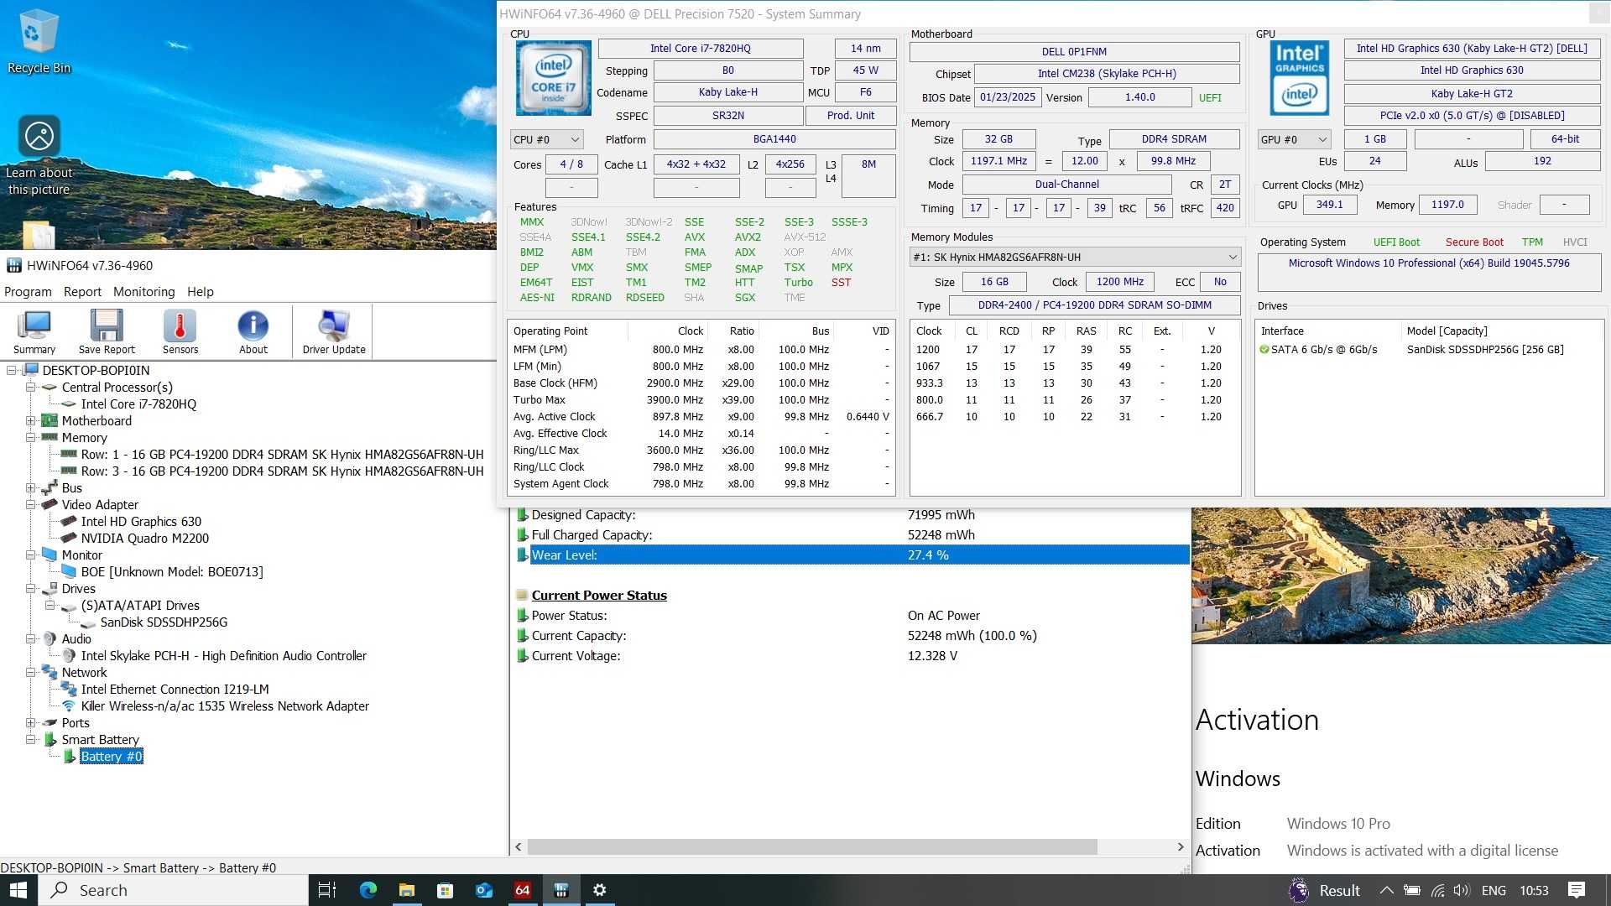Click the Designed Capacity row
The height and width of the screenshot is (906, 1611).
point(852,514)
